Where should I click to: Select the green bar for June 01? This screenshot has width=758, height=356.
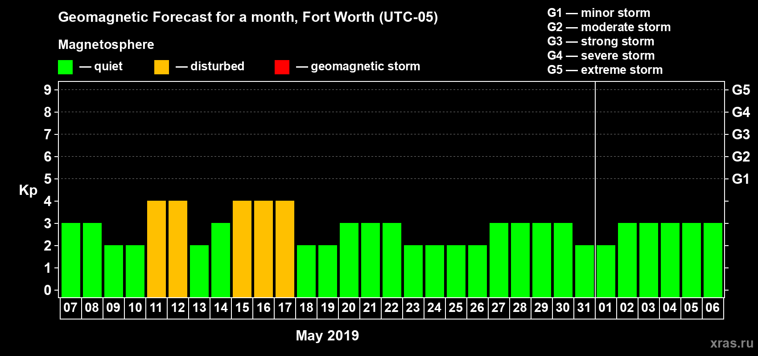[606, 271]
